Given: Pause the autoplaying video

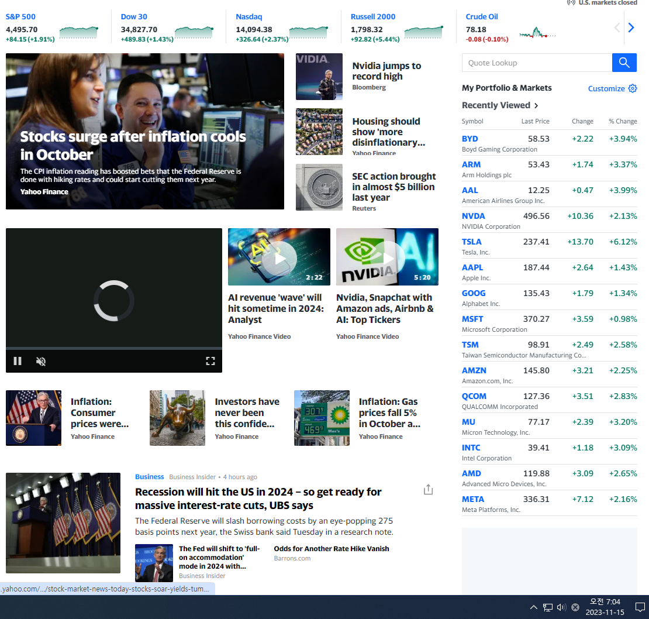Looking at the screenshot, I should (18, 361).
